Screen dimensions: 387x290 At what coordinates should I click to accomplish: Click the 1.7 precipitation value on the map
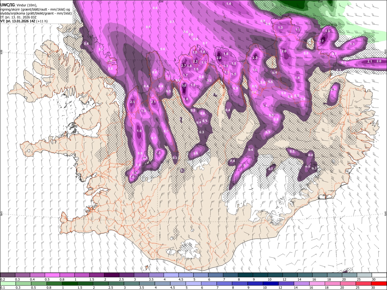[185, 76]
